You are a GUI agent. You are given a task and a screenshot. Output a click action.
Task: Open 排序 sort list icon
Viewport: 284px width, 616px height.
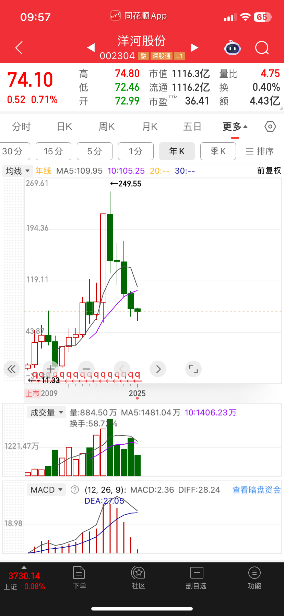pos(260,151)
